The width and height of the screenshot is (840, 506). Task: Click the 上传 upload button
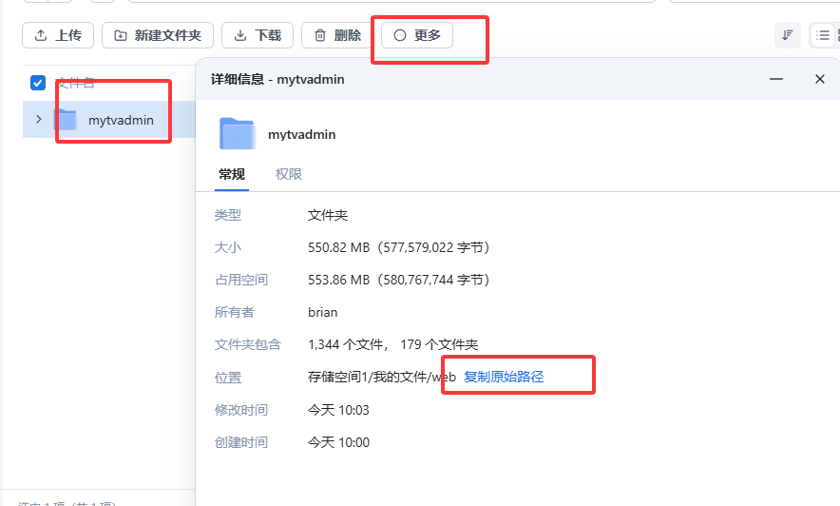pyautogui.click(x=58, y=35)
